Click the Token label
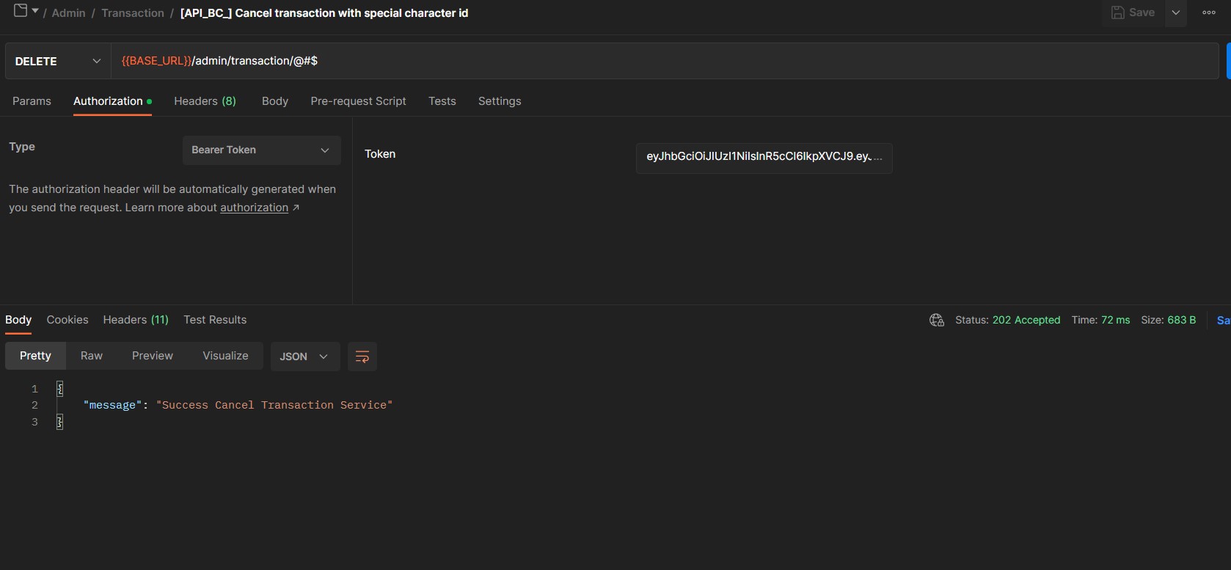Image resolution: width=1231 pixels, height=570 pixels. point(380,154)
